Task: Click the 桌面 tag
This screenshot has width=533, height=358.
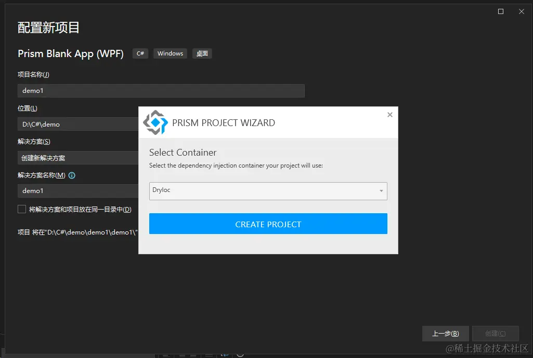Action: (202, 53)
